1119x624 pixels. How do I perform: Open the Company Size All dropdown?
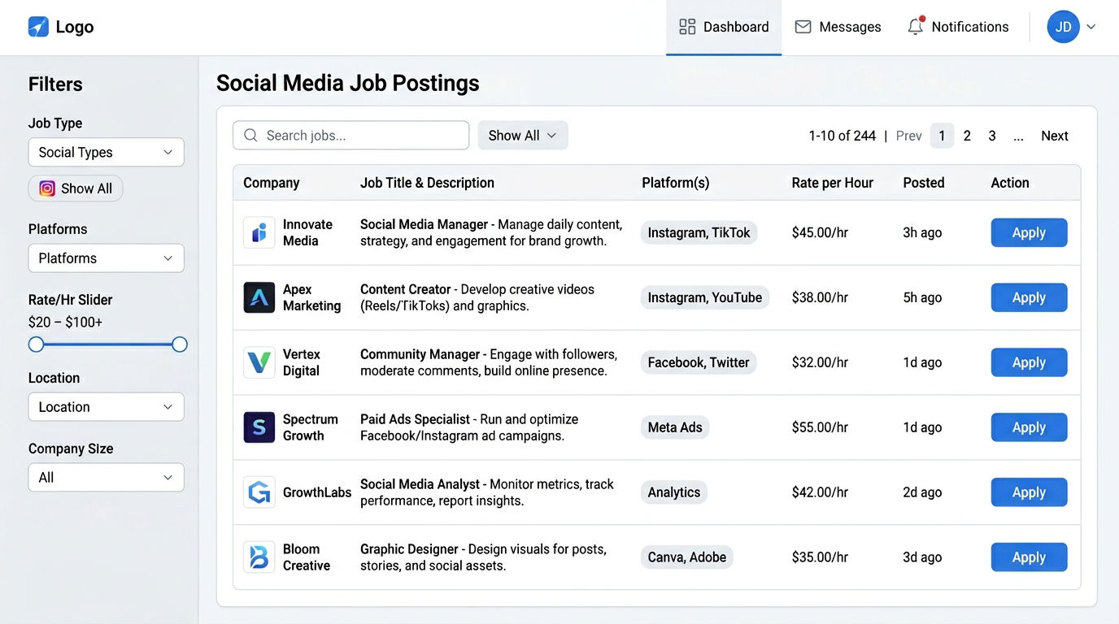pos(107,478)
